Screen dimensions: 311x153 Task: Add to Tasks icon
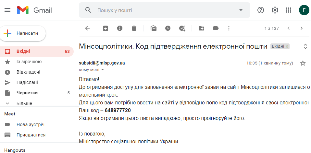point(182,28)
